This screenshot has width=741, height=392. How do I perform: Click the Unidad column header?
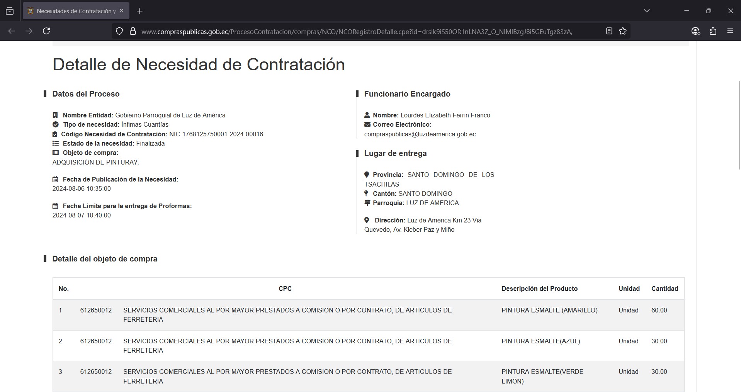coord(629,288)
